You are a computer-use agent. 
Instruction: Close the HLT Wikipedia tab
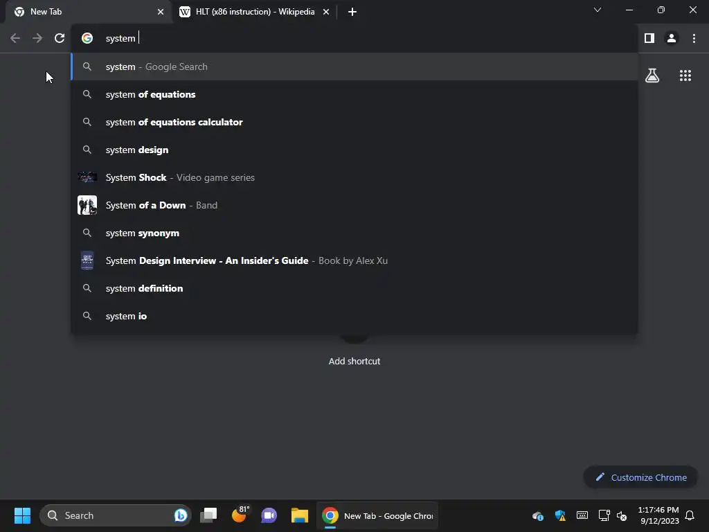pyautogui.click(x=326, y=12)
